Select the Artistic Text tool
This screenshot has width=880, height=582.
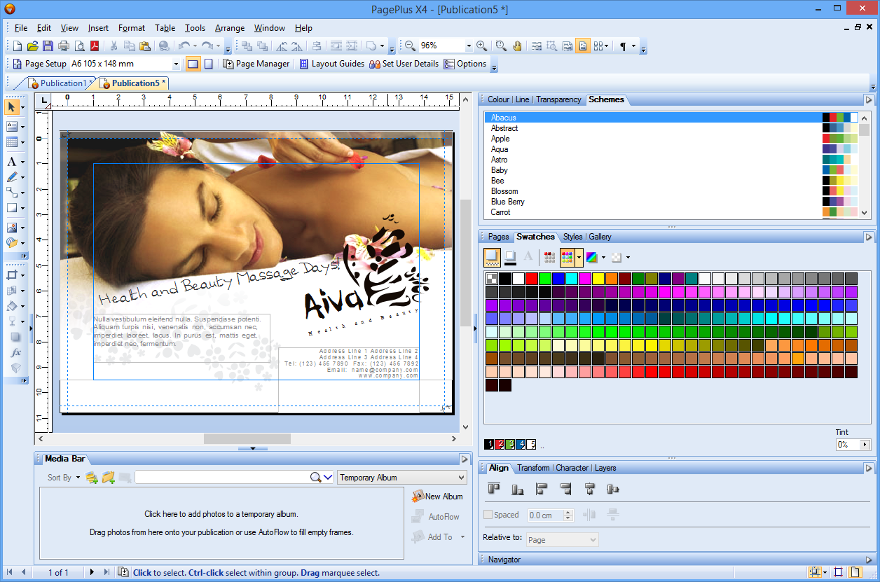point(12,162)
